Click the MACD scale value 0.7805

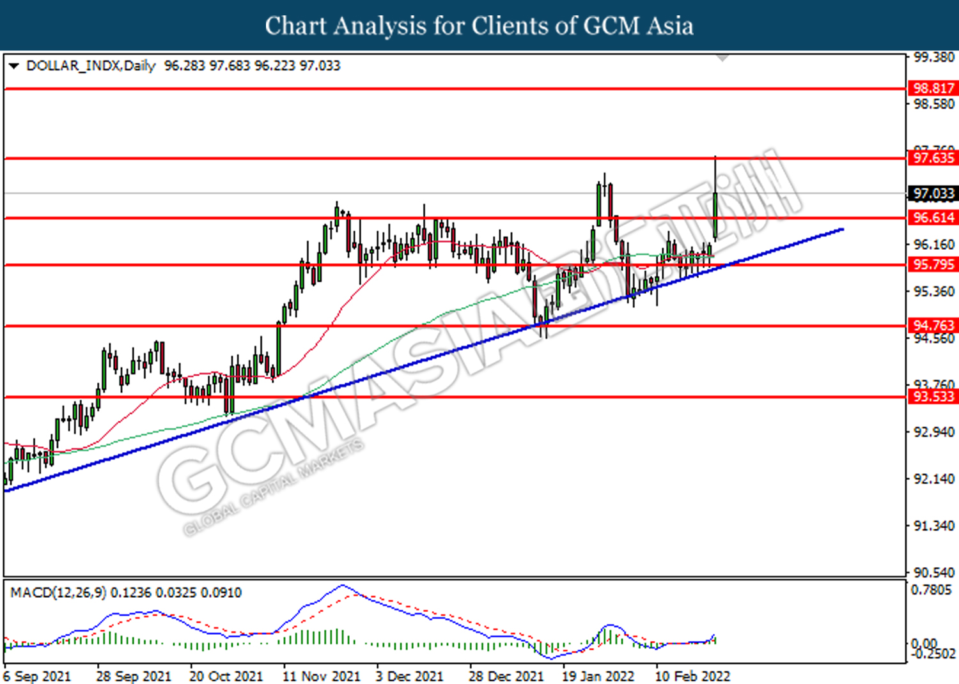pyautogui.click(x=932, y=589)
